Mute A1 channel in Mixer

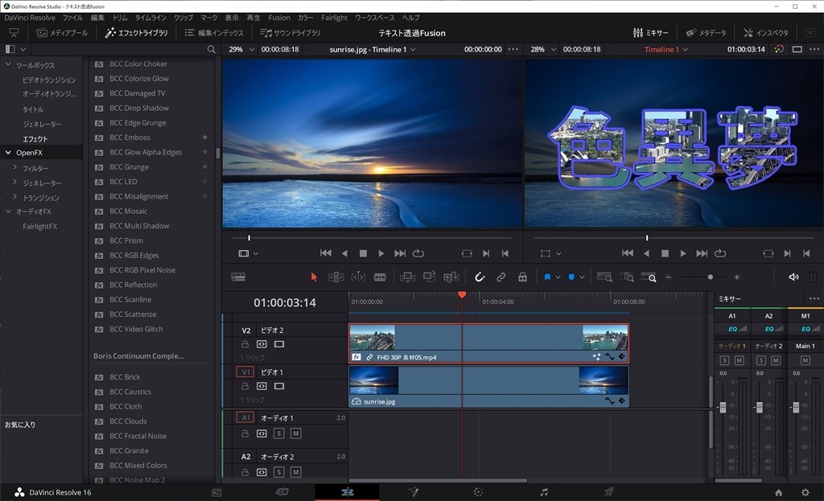(740, 360)
